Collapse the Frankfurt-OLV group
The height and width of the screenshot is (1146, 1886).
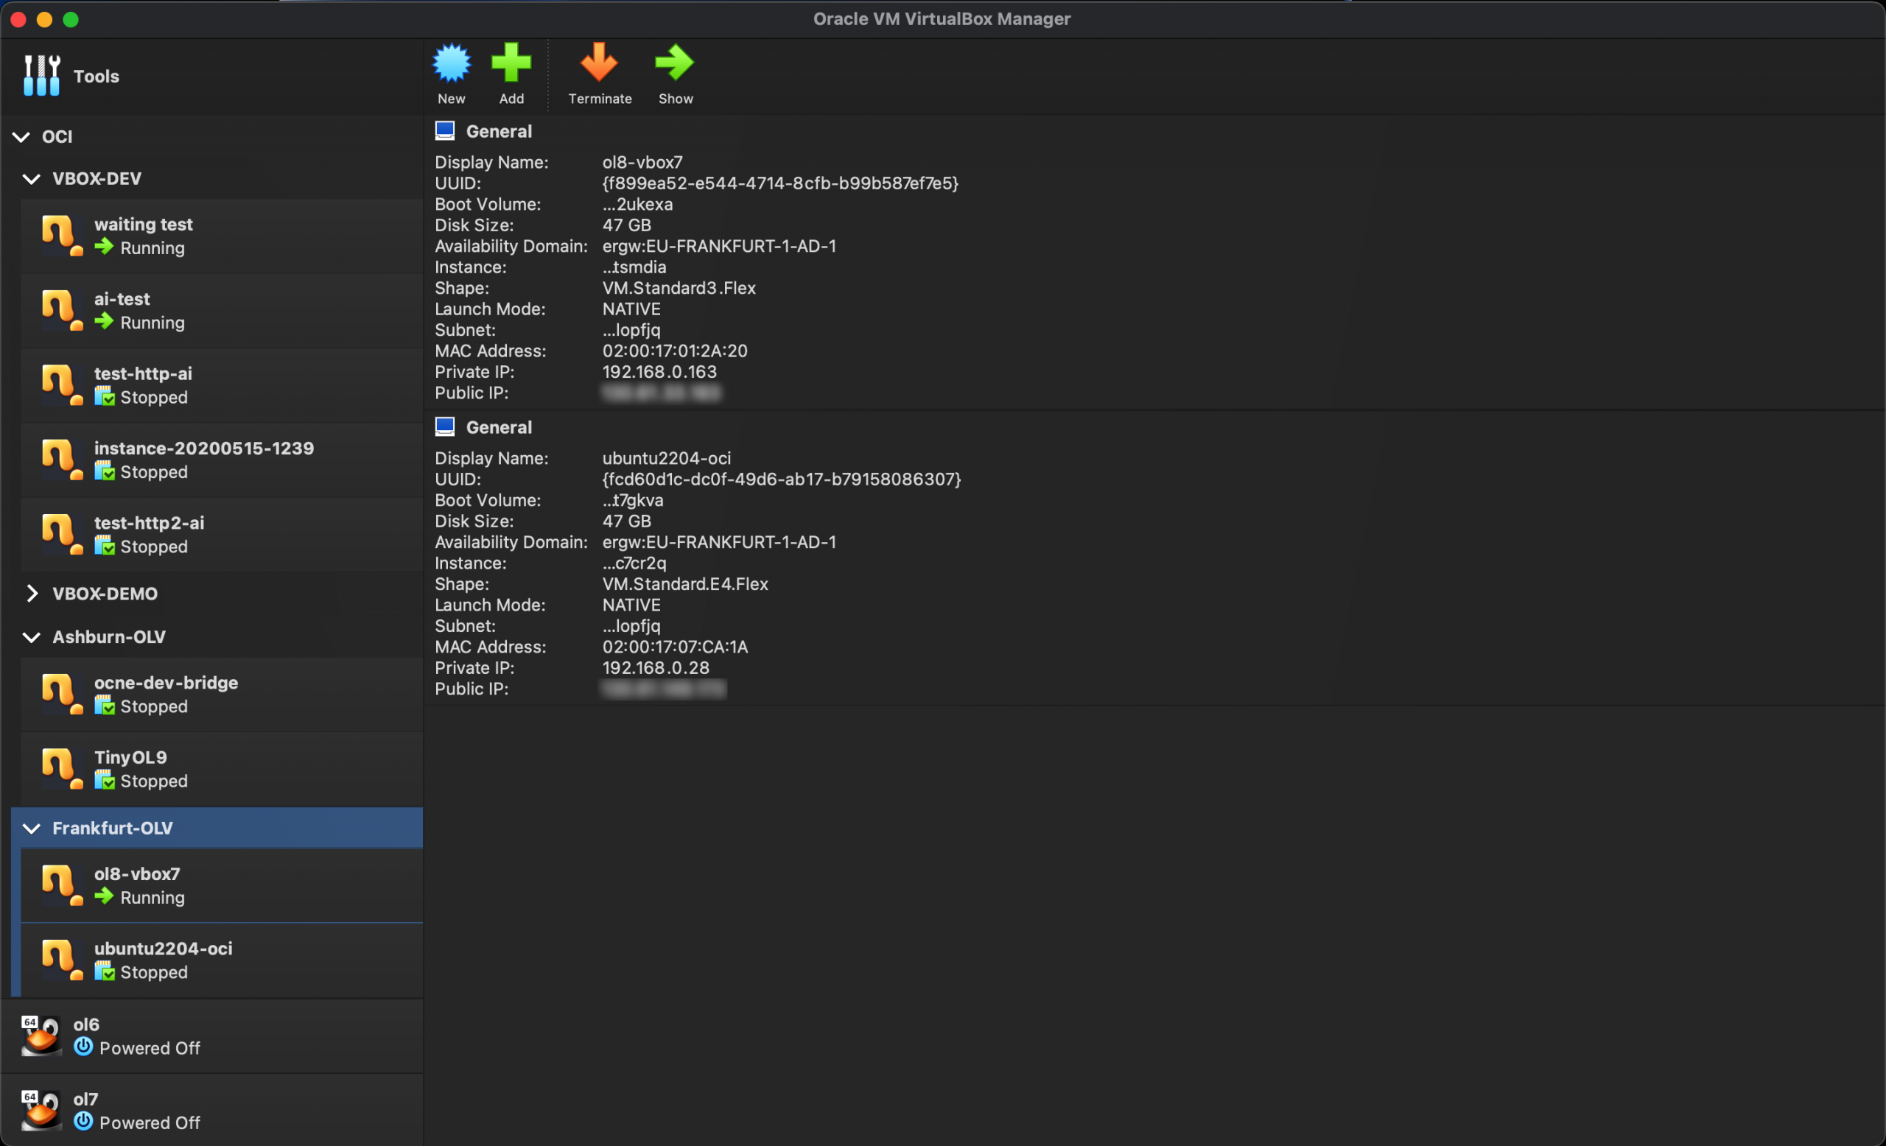[x=32, y=828]
